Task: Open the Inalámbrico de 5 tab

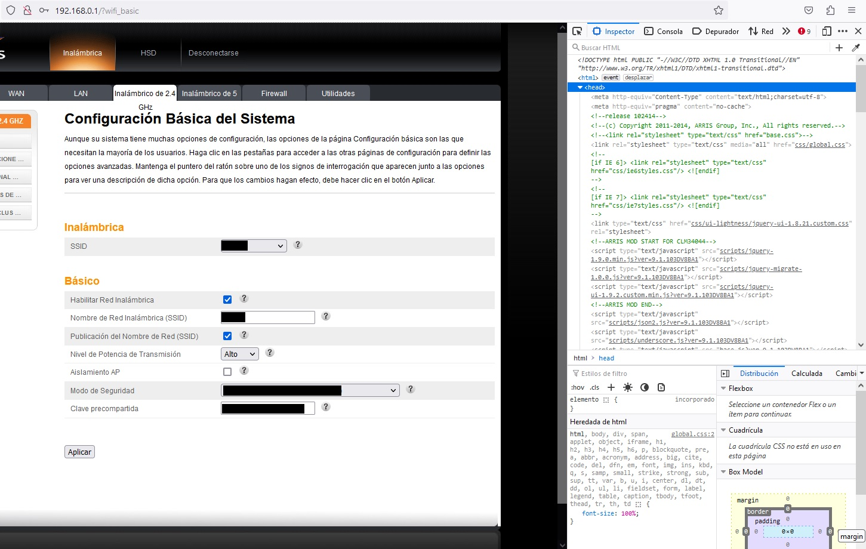Action: pos(209,93)
